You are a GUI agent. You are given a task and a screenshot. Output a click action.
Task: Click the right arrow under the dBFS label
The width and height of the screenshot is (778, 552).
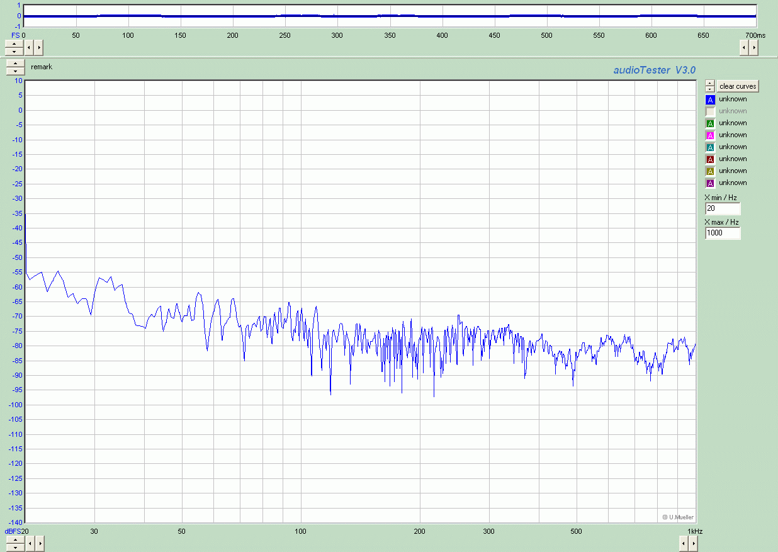(38, 543)
